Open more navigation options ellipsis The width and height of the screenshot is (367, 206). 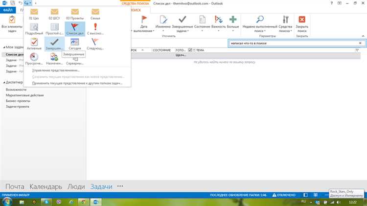pyautogui.click(x=120, y=186)
